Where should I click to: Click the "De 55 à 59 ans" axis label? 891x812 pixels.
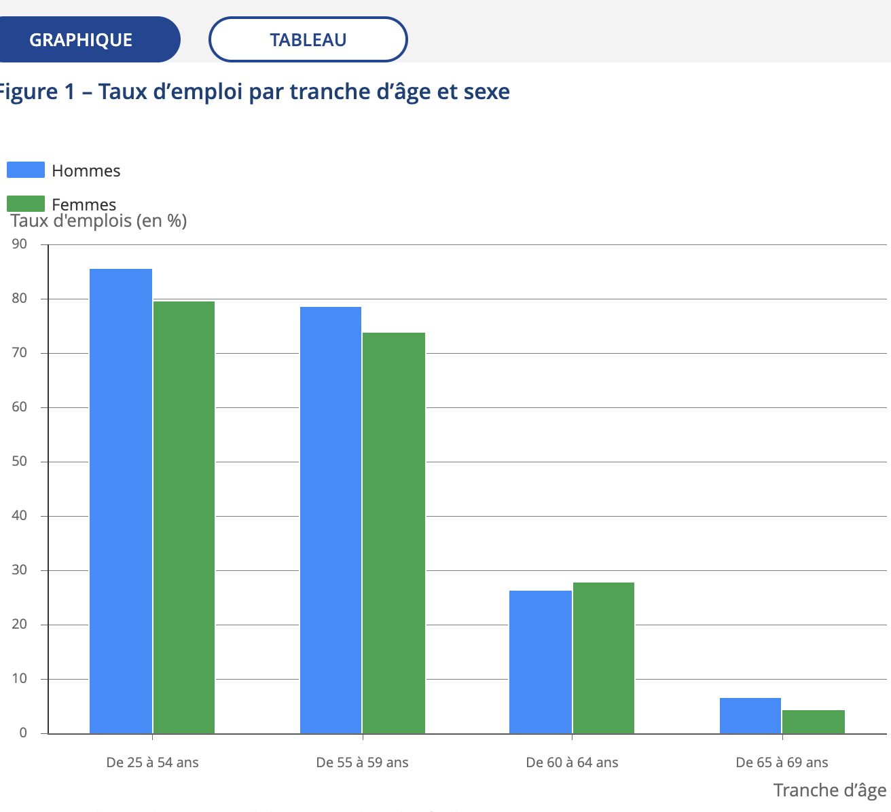(x=363, y=762)
